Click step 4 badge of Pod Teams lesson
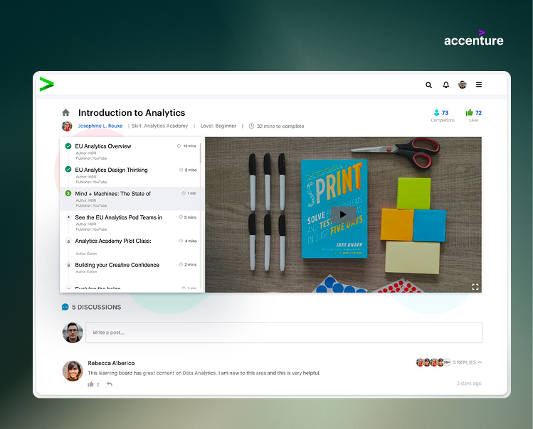Viewport: 533px width, 429px height. pyautogui.click(x=68, y=217)
